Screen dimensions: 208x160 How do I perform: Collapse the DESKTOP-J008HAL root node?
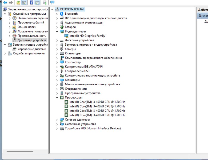52,9
